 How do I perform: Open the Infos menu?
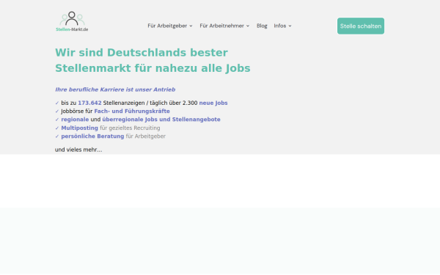pyautogui.click(x=280, y=26)
